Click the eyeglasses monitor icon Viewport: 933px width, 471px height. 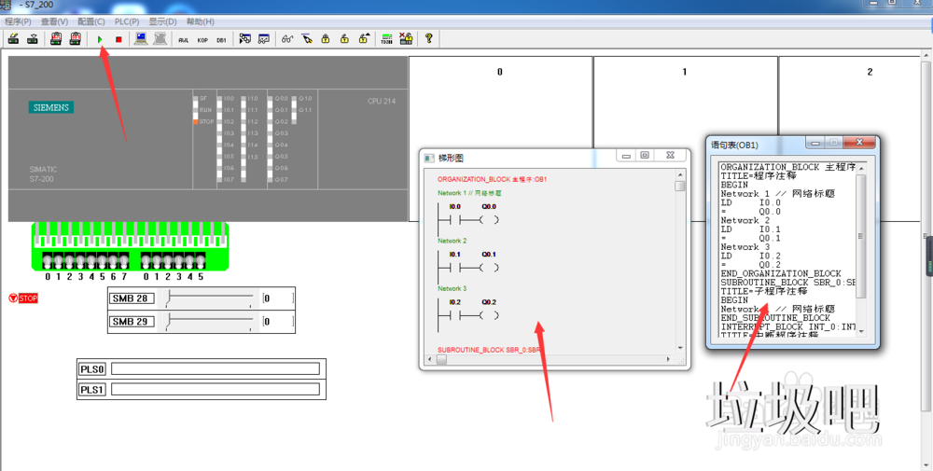click(x=287, y=39)
